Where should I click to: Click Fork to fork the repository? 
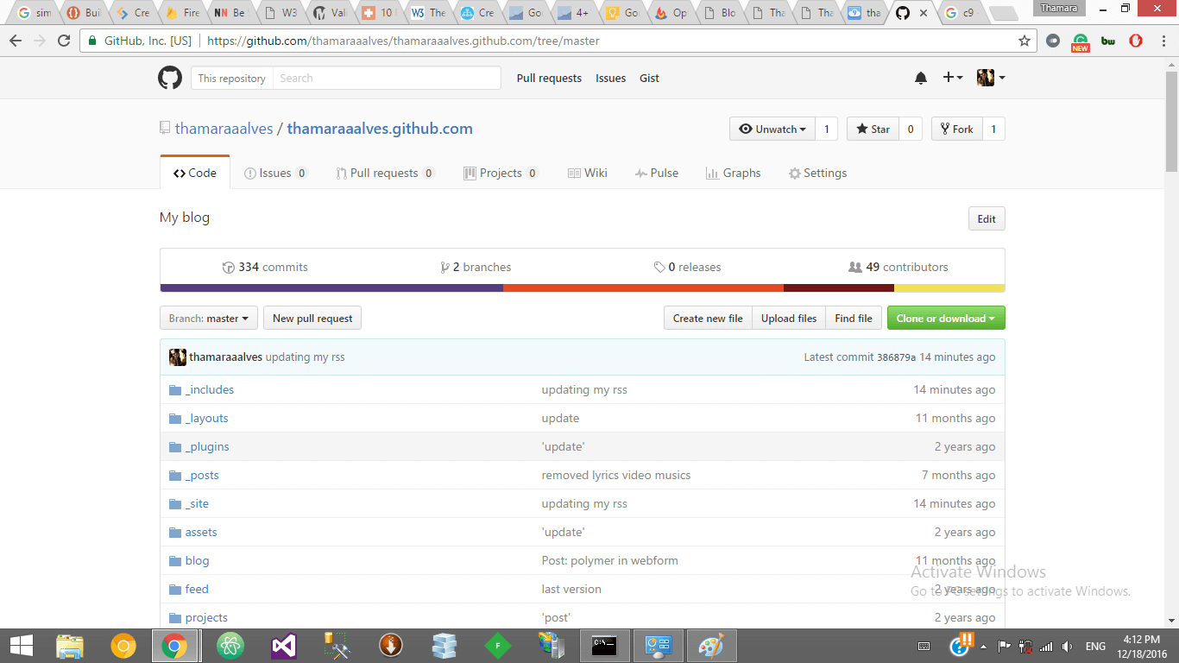956,128
